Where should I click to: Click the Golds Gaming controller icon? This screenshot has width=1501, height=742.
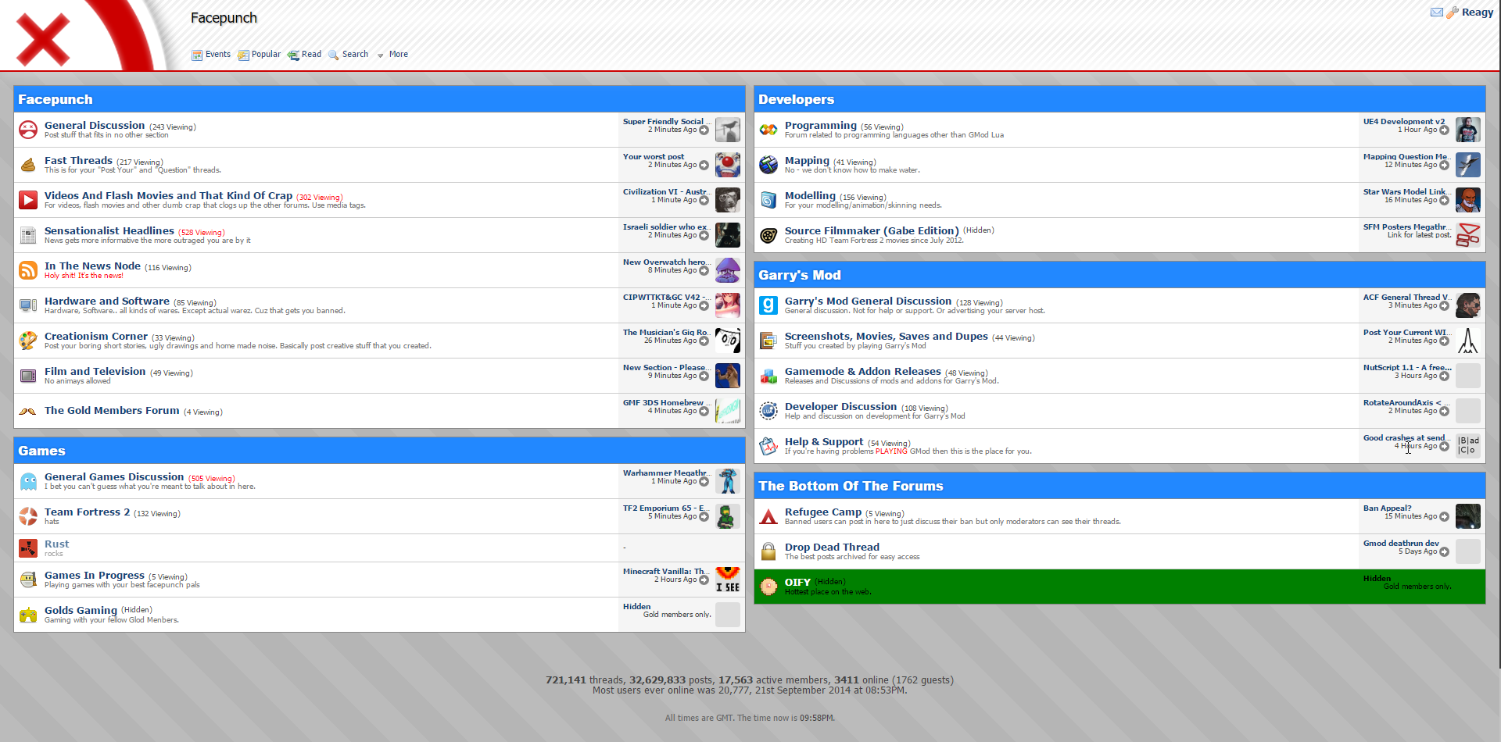coord(28,615)
